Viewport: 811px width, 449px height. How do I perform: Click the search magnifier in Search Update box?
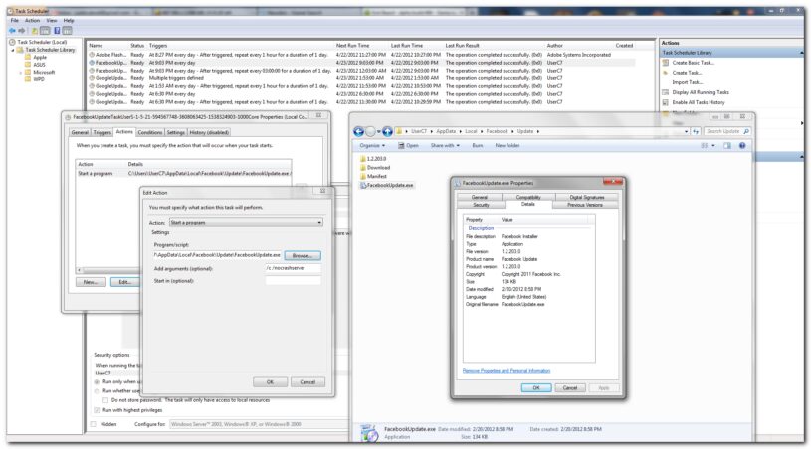click(746, 131)
